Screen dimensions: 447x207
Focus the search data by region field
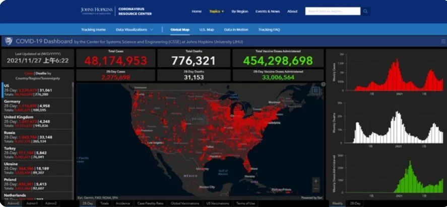click(333, 12)
